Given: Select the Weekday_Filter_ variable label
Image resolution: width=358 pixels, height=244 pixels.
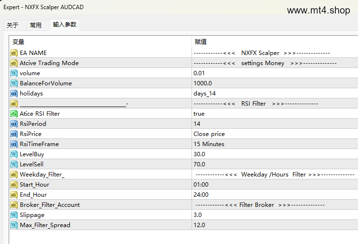Looking at the screenshot, I should 42,175.
